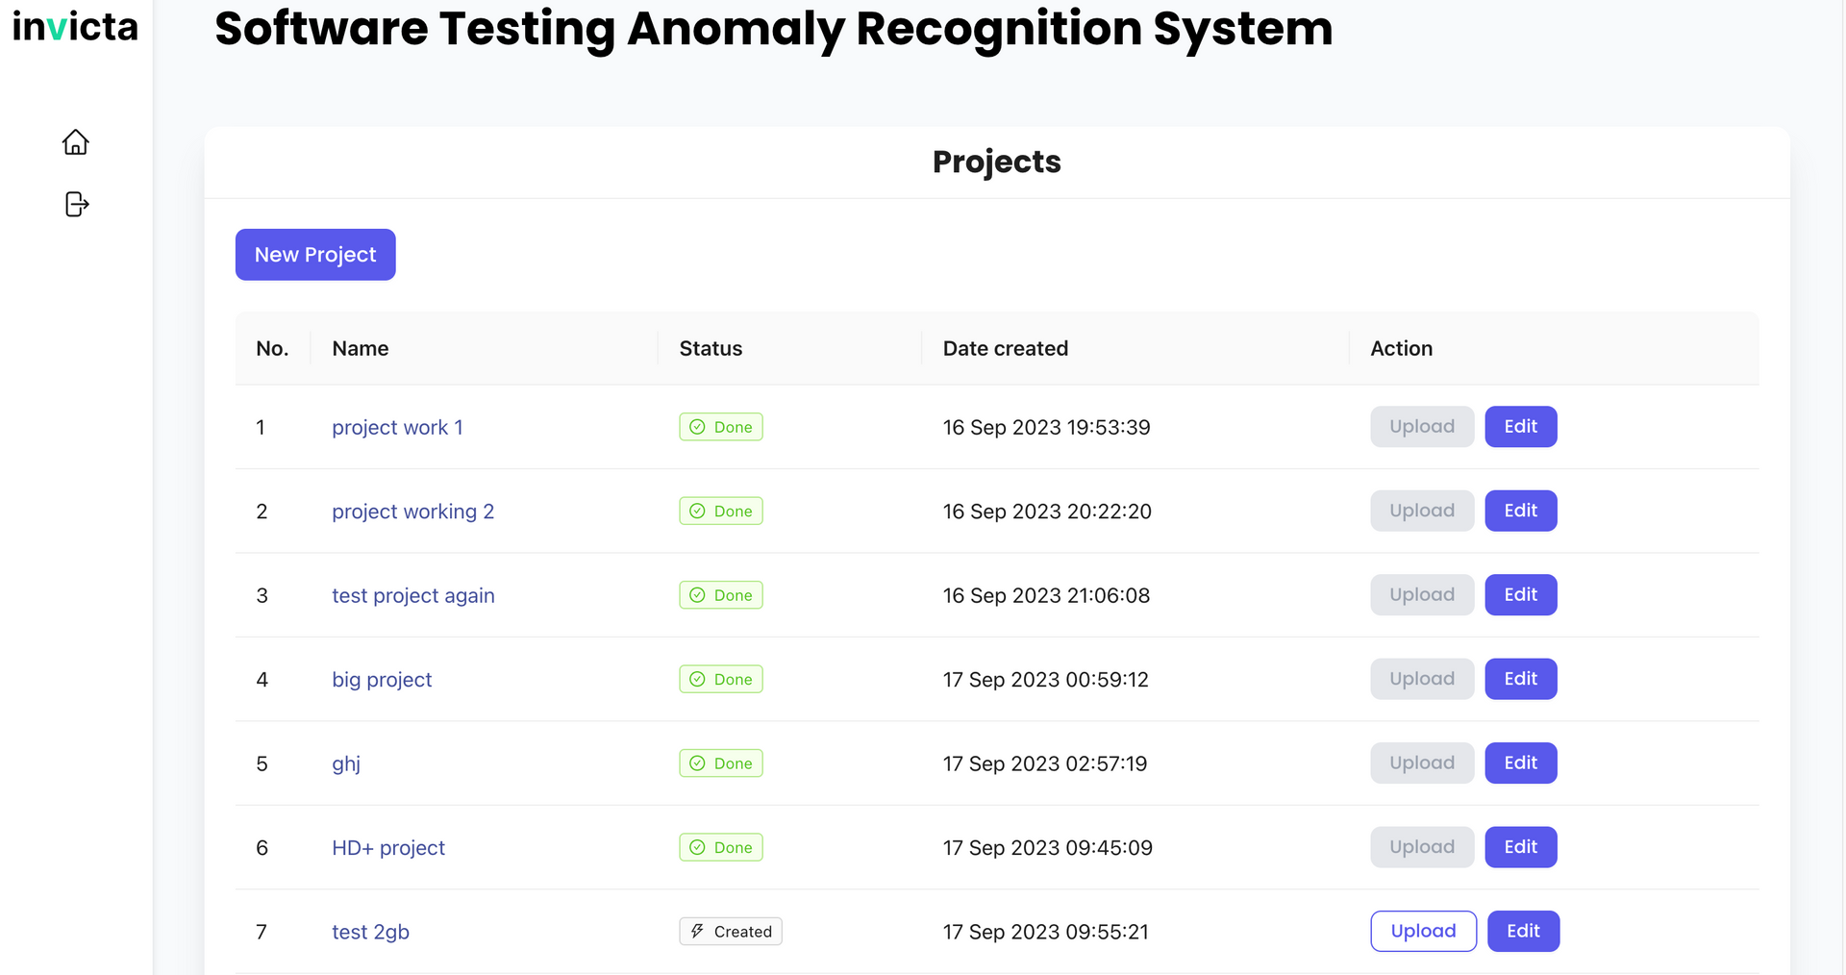Click the logout icon in sidebar
The width and height of the screenshot is (1846, 975).
pos(77,204)
